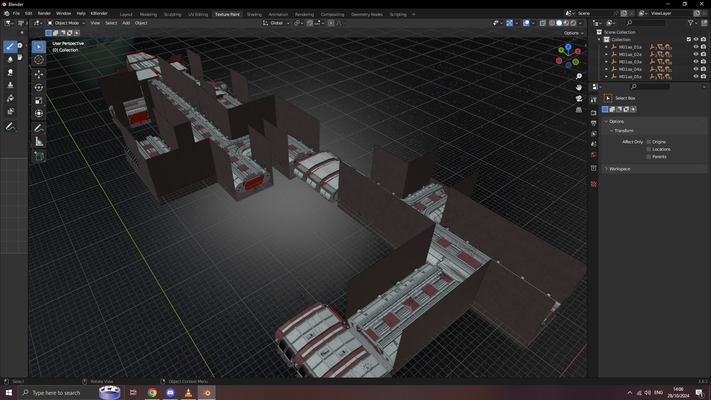Image resolution: width=711 pixels, height=400 pixels.
Task: Open the KBlender menu
Action: (99, 13)
